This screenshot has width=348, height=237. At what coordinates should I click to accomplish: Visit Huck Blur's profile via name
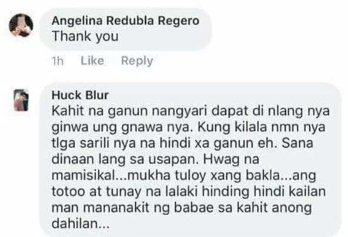[80, 95]
